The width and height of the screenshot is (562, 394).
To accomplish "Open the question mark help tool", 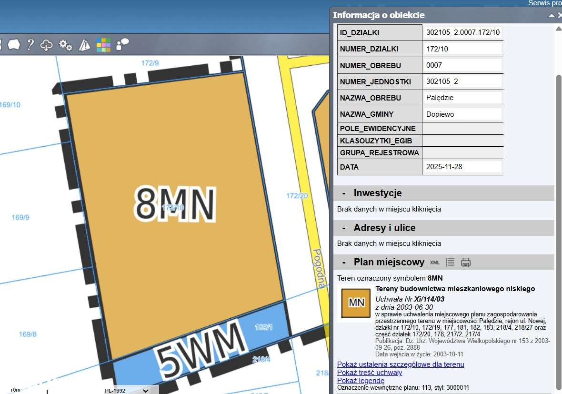I will (x=30, y=45).
